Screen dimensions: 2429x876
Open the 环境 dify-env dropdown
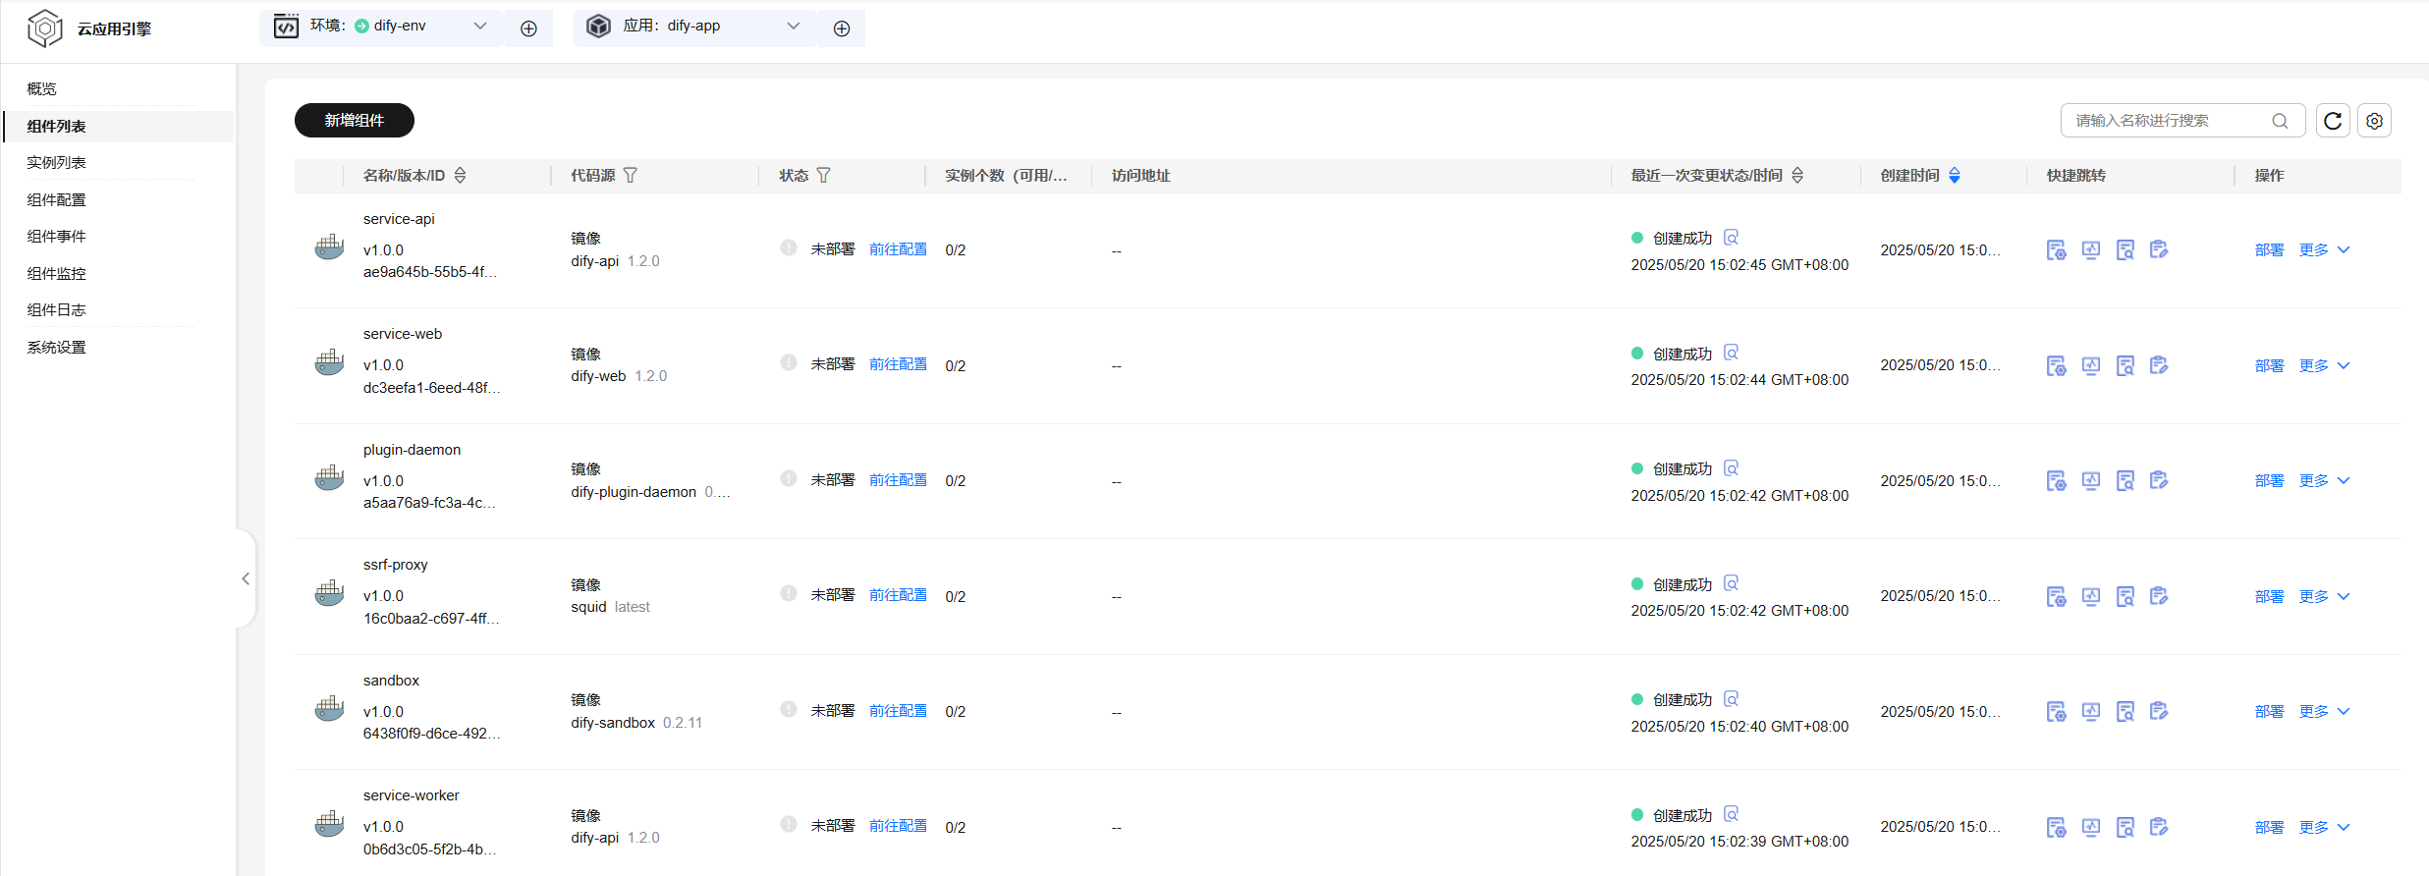pos(382,27)
